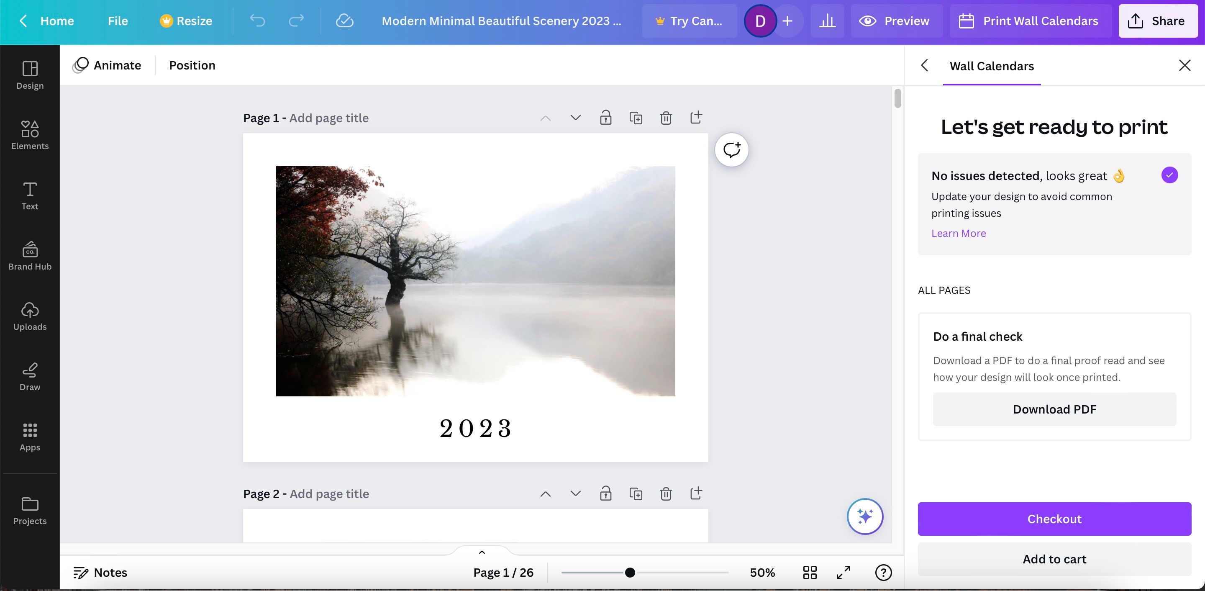
Task: Open the Elements panel
Action: 29,136
